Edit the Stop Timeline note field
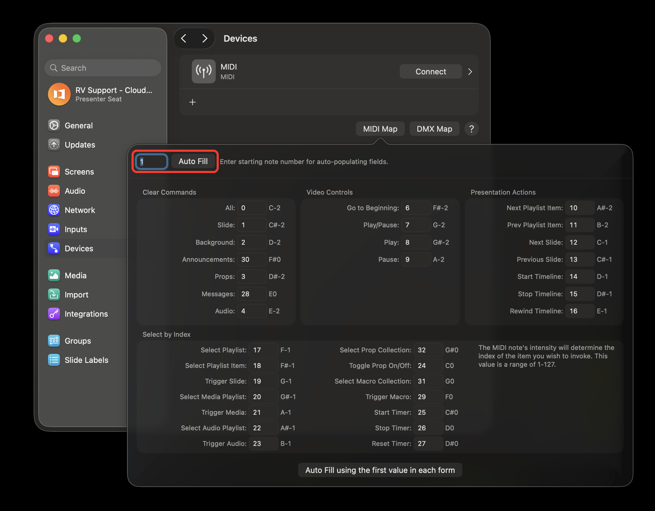The width and height of the screenshot is (655, 511). click(580, 294)
